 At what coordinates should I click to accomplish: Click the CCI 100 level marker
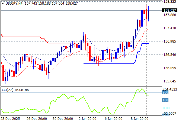(x=165, y=100)
